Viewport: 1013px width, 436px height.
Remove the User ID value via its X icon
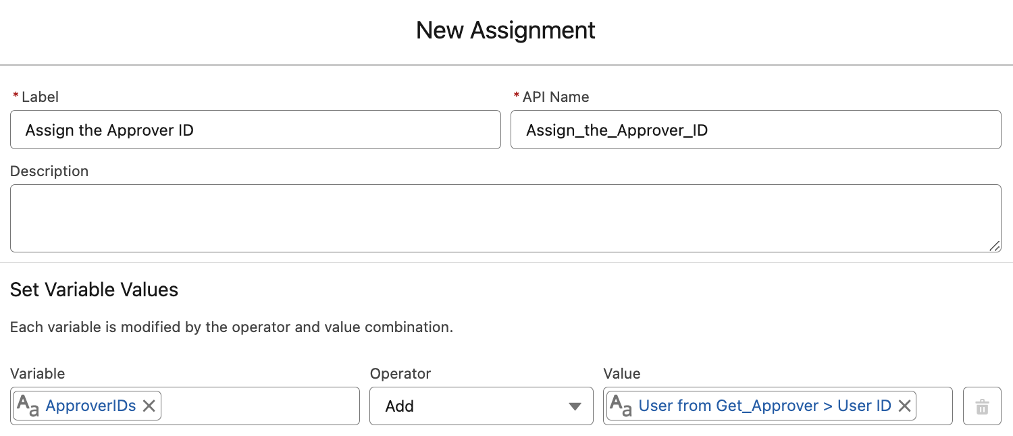click(904, 406)
